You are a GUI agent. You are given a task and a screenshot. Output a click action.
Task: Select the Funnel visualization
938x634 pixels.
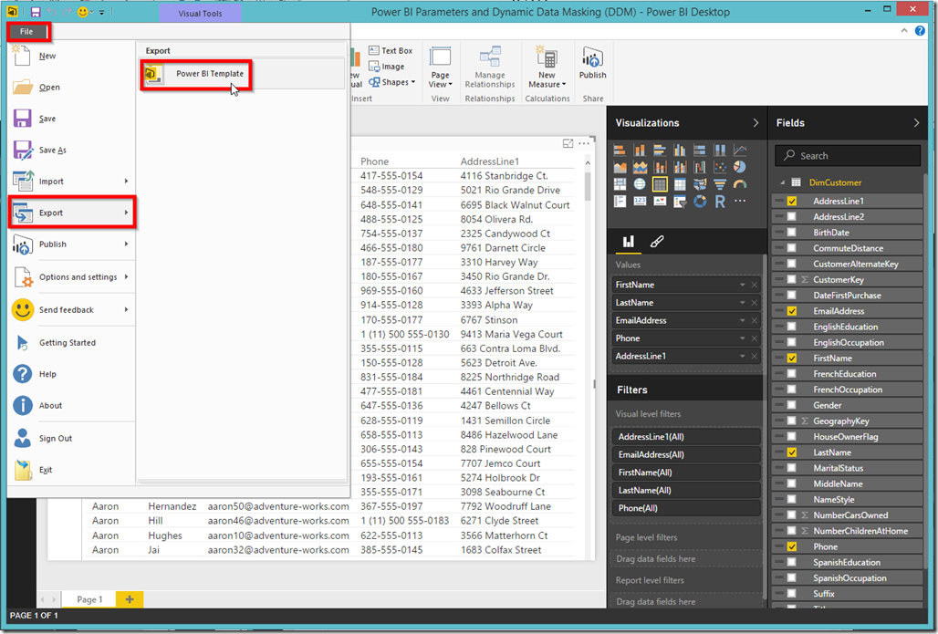(x=720, y=183)
